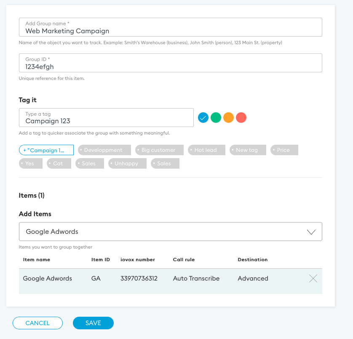Choose the green tag color
This screenshot has width=353, height=339.
[216, 118]
